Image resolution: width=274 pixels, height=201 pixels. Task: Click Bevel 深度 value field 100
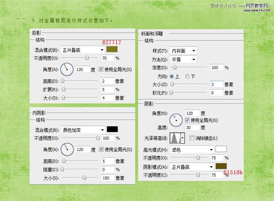[217, 68]
